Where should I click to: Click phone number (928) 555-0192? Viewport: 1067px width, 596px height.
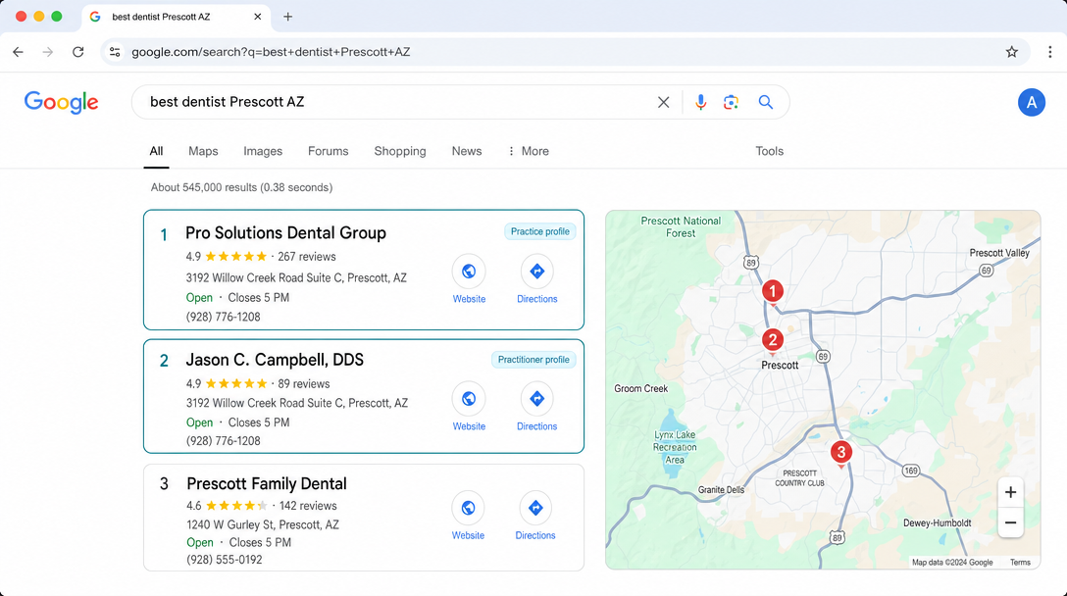coord(224,560)
